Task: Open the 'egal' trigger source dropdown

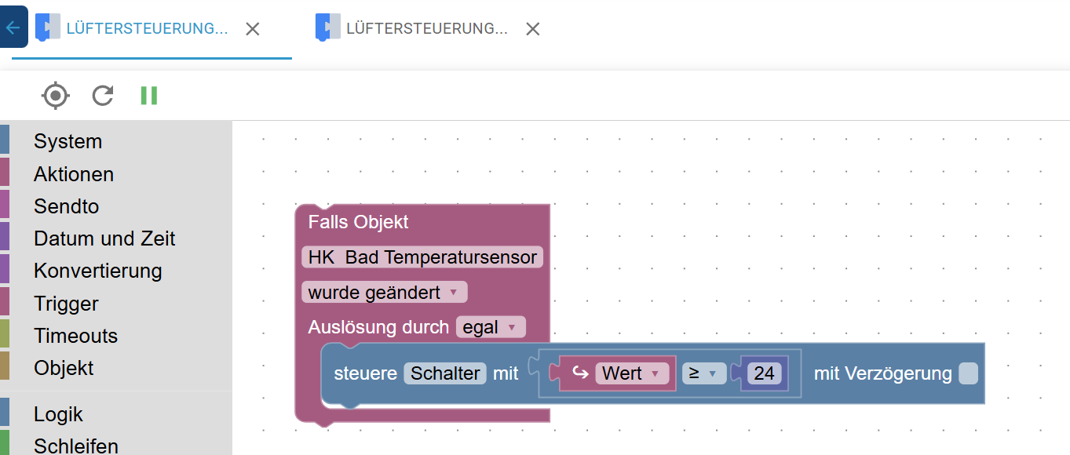Action: point(491,327)
